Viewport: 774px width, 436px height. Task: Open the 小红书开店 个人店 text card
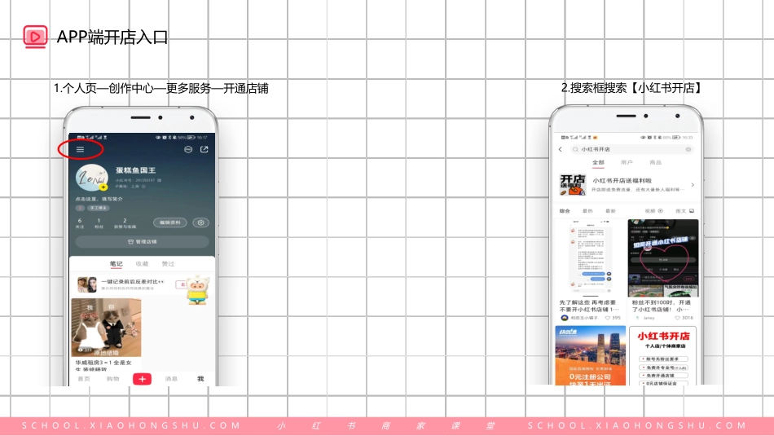pyautogui.click(x=663, y=355)
